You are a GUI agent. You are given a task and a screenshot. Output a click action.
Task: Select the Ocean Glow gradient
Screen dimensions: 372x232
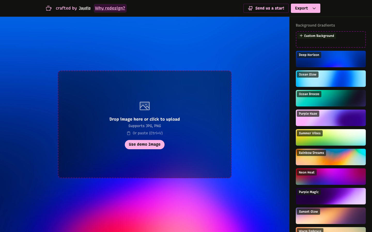331,79
